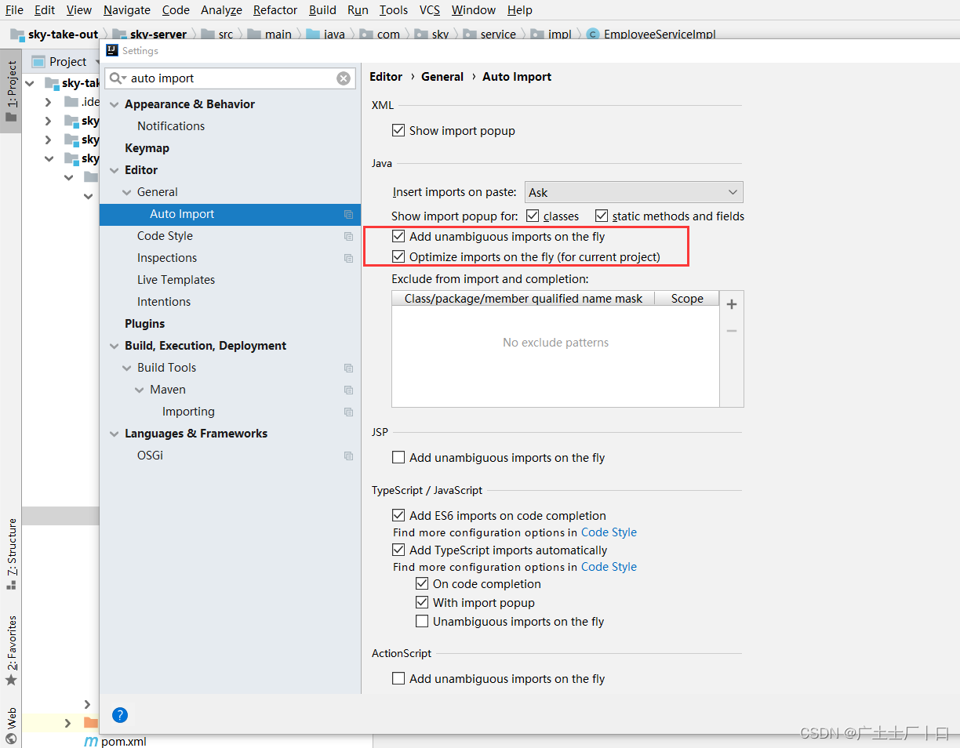Screen dimensions: 960x748
Task: Select Live Templates settings page
Action: coord(176,280)
